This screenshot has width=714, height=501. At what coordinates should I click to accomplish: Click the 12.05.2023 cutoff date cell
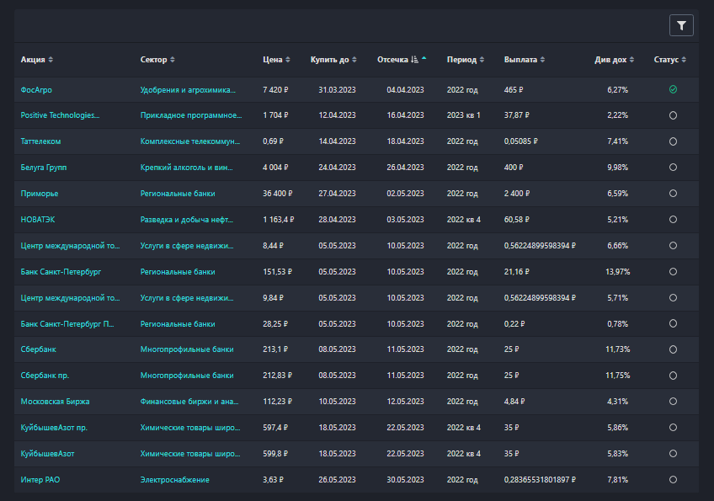tap(405, 402)
